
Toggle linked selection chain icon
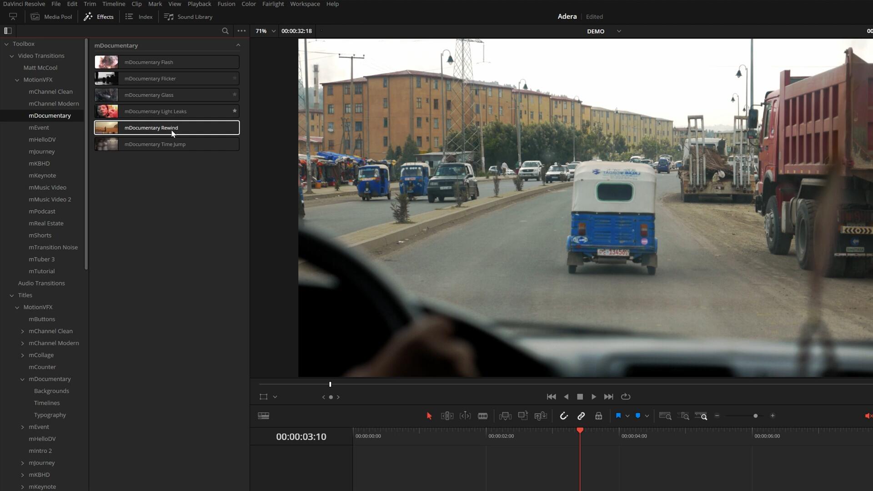point(581,416)
